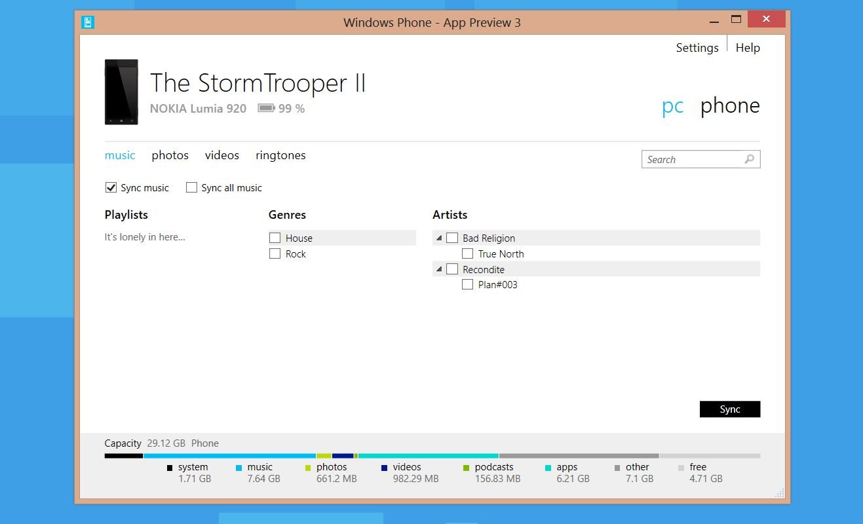The height and width of the screenshot is (524, 863).
Task: Click the Windows Phone app title icon
Action: [x=88, y=22]
